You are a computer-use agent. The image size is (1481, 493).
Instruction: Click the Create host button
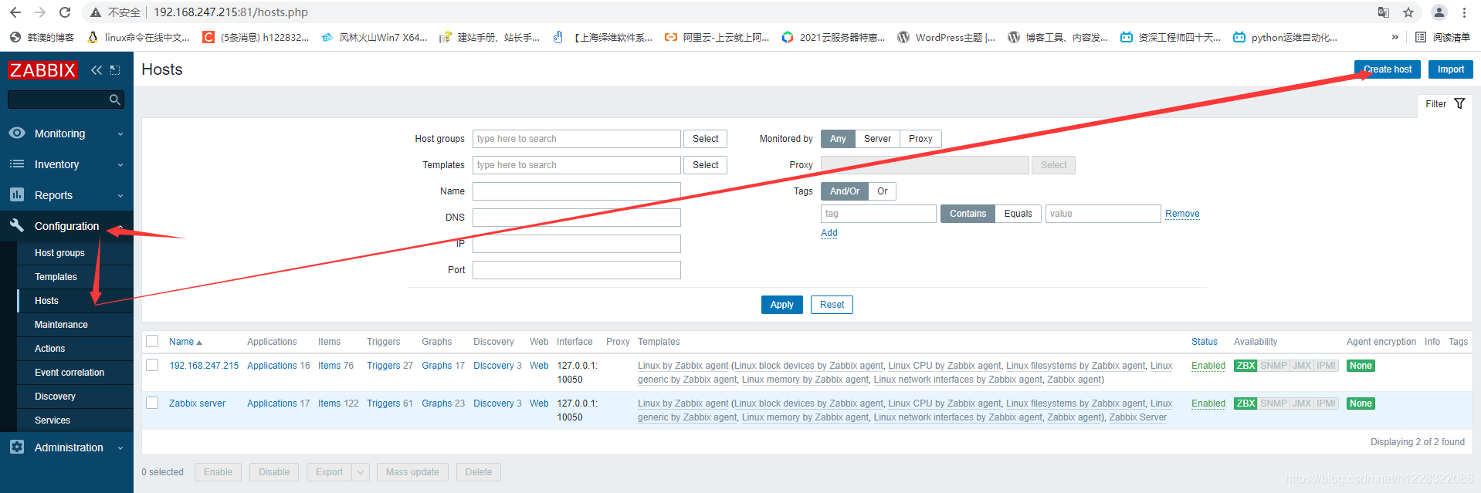click(1388, 69)
